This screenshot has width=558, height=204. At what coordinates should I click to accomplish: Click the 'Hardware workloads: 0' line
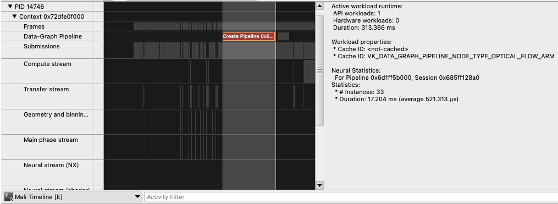(x=366, y=21)
